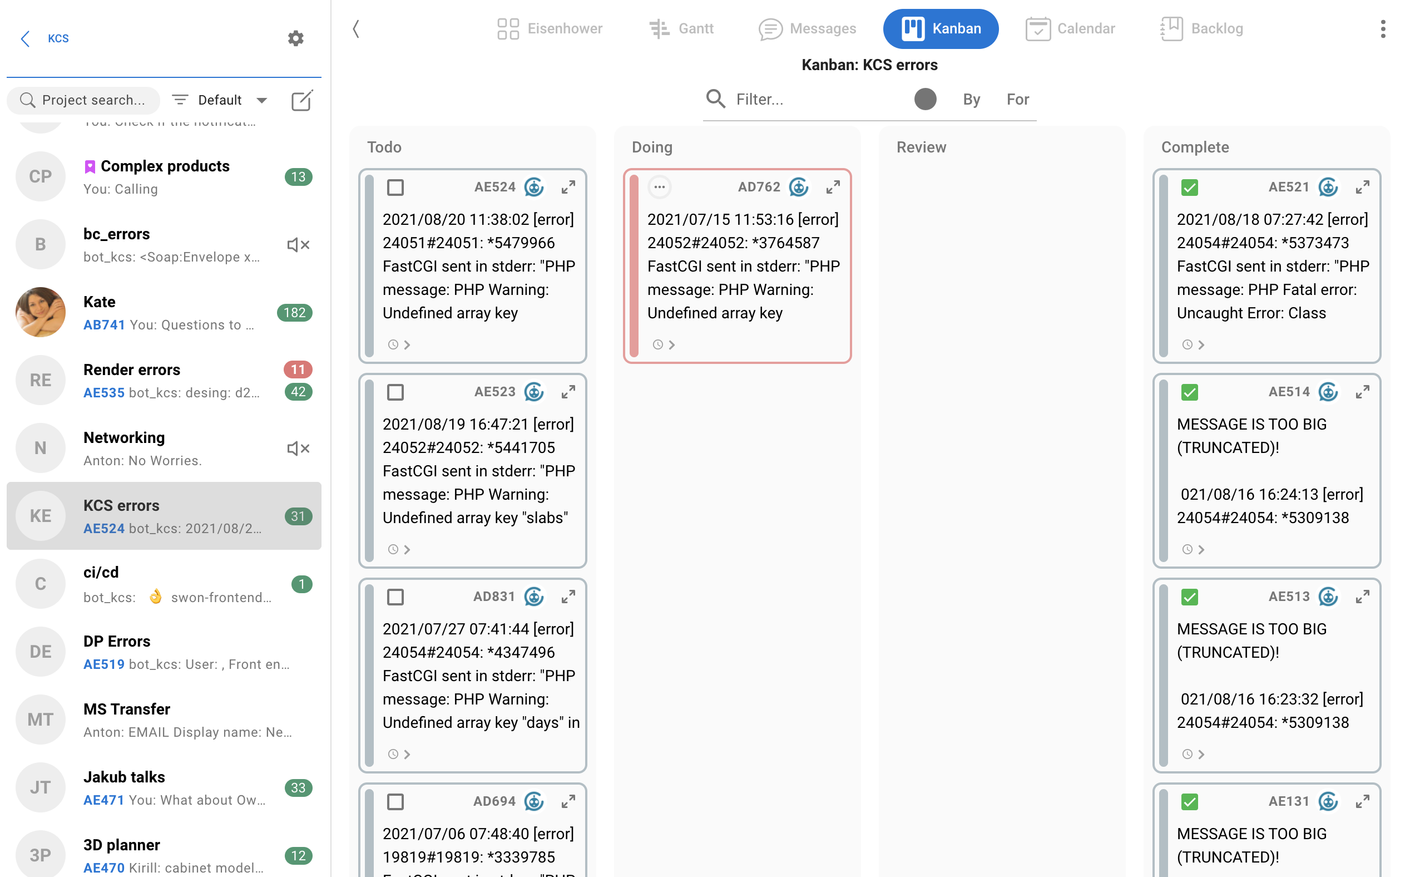Open task link AE471 in Jakub talks
The image size is (1405, 877).
point(104,800)
